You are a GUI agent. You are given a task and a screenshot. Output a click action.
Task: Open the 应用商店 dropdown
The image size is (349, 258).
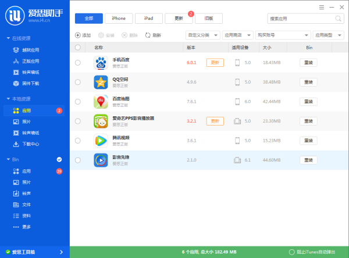[238, 35]
